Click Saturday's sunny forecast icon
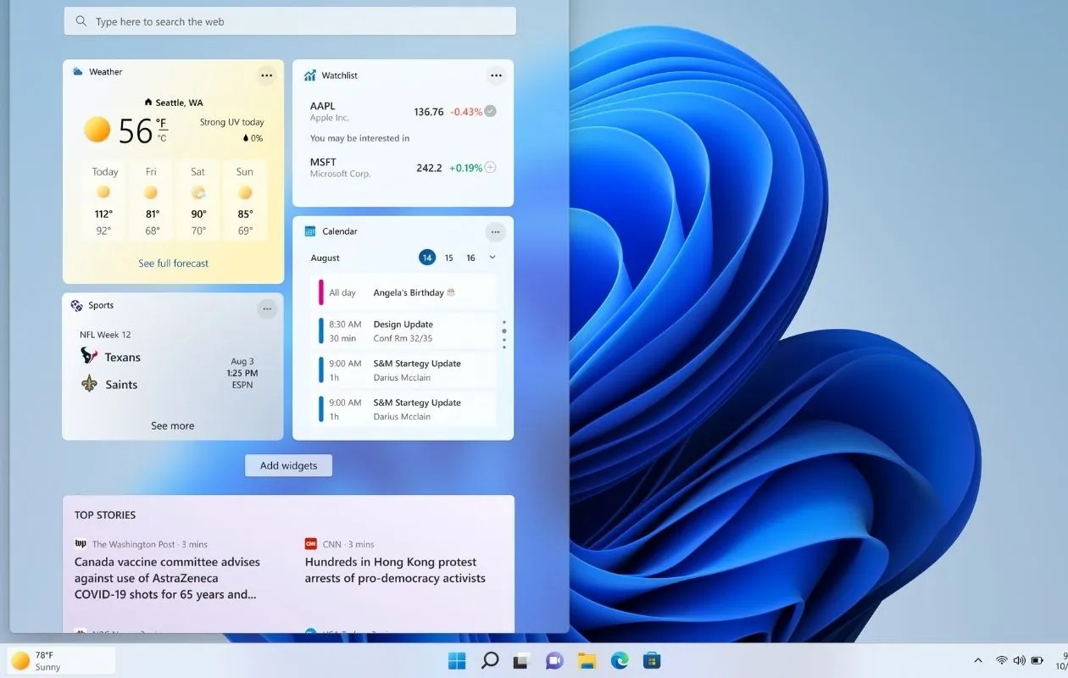The height and width of the screenshot is (678, 1068). [197, 192]
